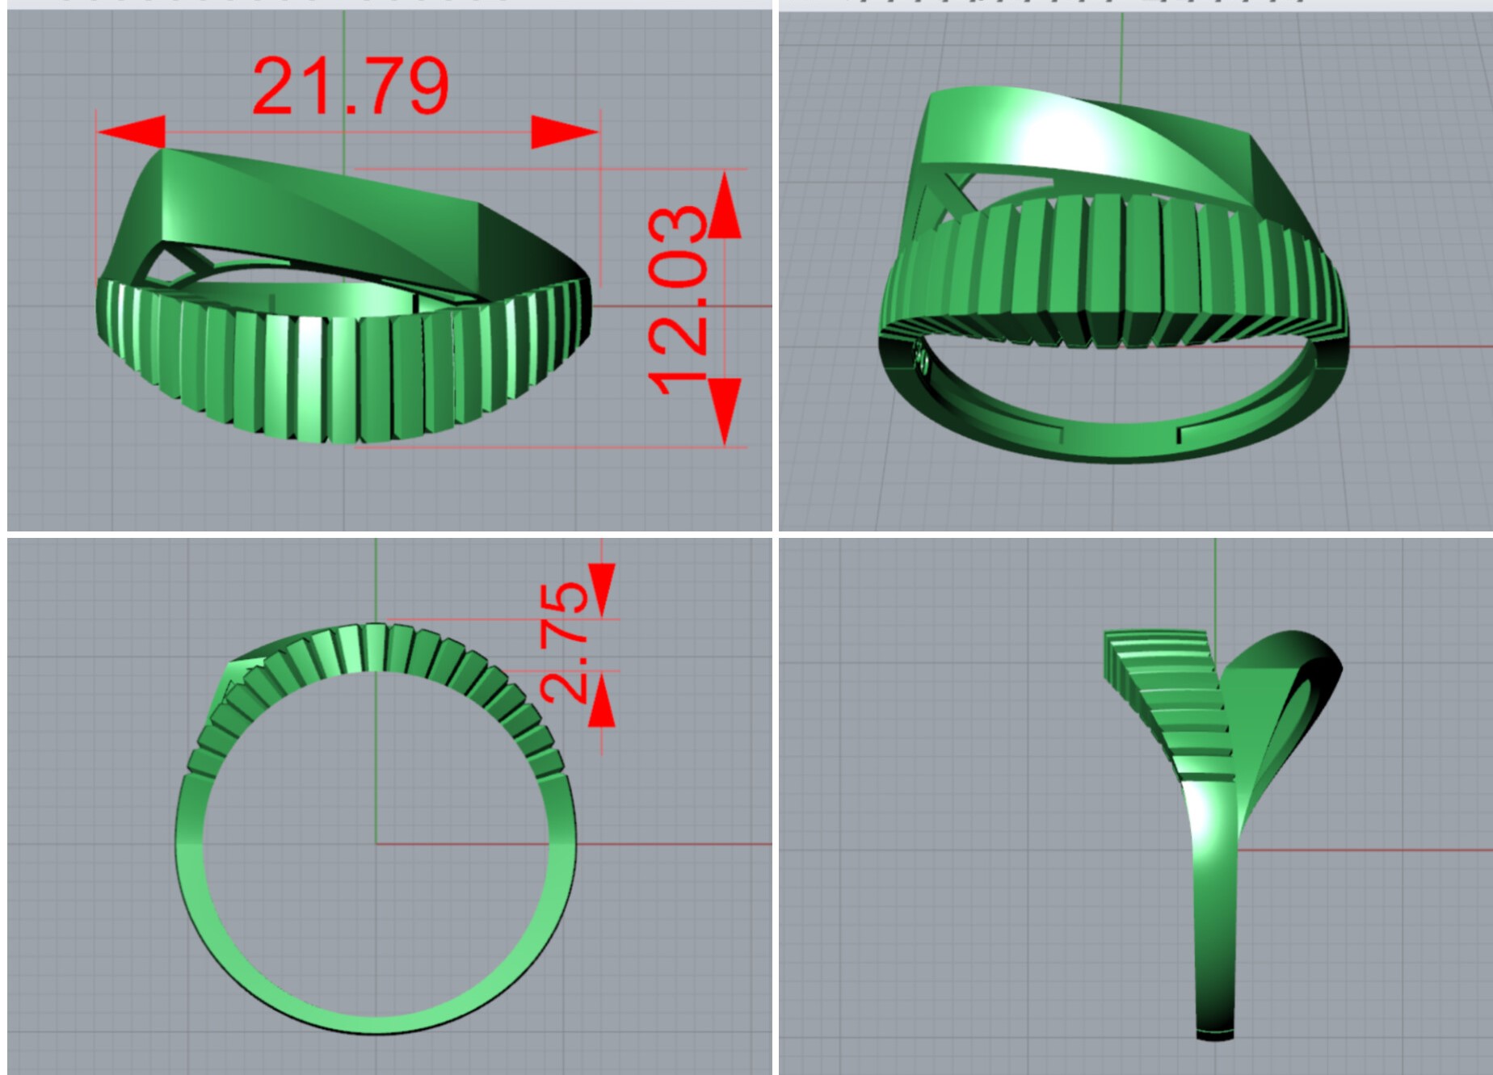Screen dimensions: 1493x1075
Task: Click the red X-axis line in bottom-left viewport
Action: coord(671,845)
